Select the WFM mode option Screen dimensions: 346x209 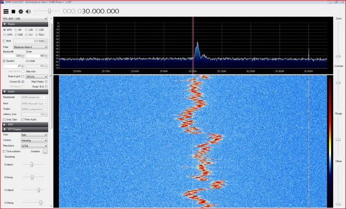coord(4,35)
